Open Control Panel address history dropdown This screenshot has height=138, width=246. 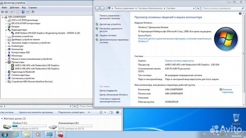[x=194, y=8]
